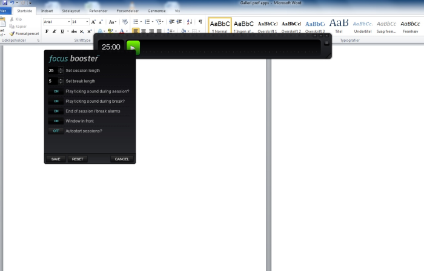
Task: Click the Undo arrow in the quick access toolbar
Action: [x=12, y=2]
